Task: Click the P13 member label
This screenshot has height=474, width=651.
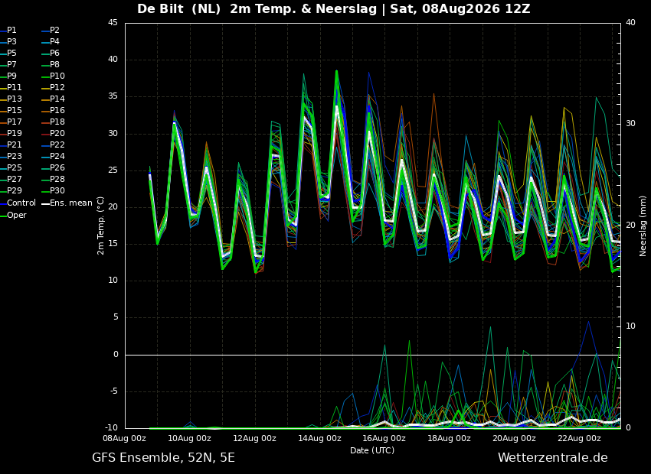Action: (11, 99)
